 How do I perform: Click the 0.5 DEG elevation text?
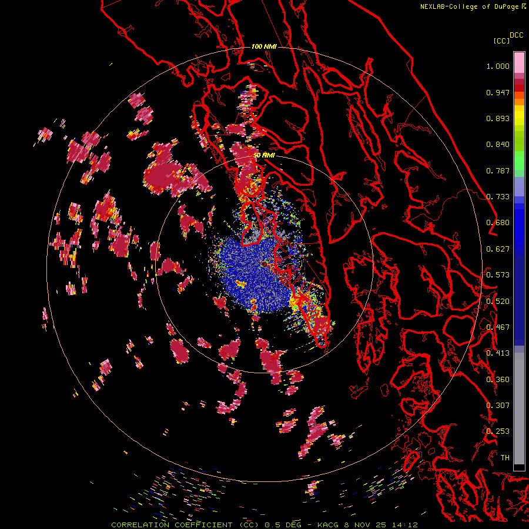tap(283, 525)
